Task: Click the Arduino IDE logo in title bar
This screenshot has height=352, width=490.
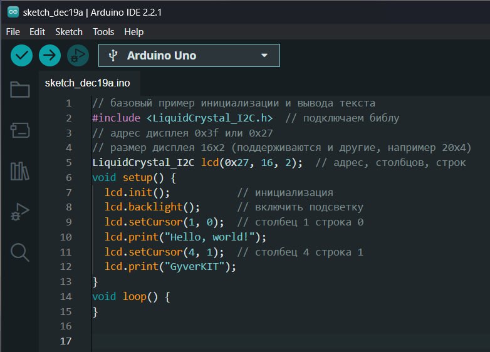Action: pos(13,12)
